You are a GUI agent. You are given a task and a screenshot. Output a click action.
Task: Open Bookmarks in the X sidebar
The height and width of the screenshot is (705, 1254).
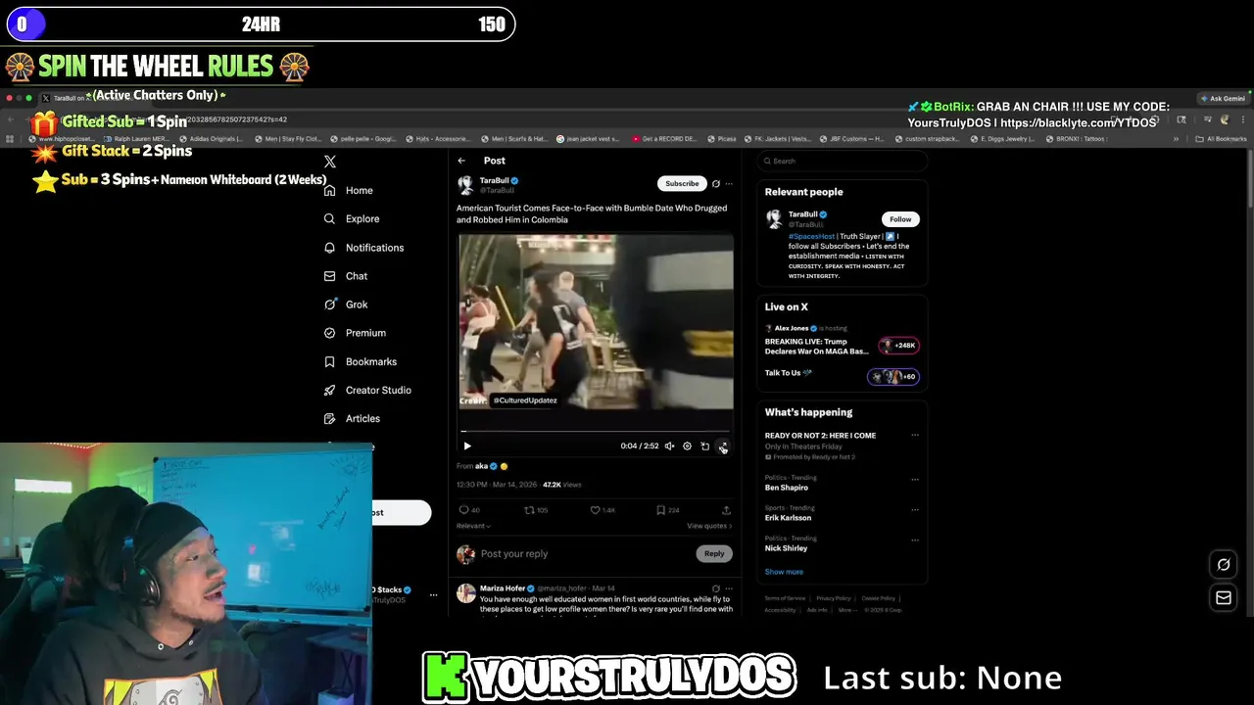pyautogui.click(x=360, y=361)
